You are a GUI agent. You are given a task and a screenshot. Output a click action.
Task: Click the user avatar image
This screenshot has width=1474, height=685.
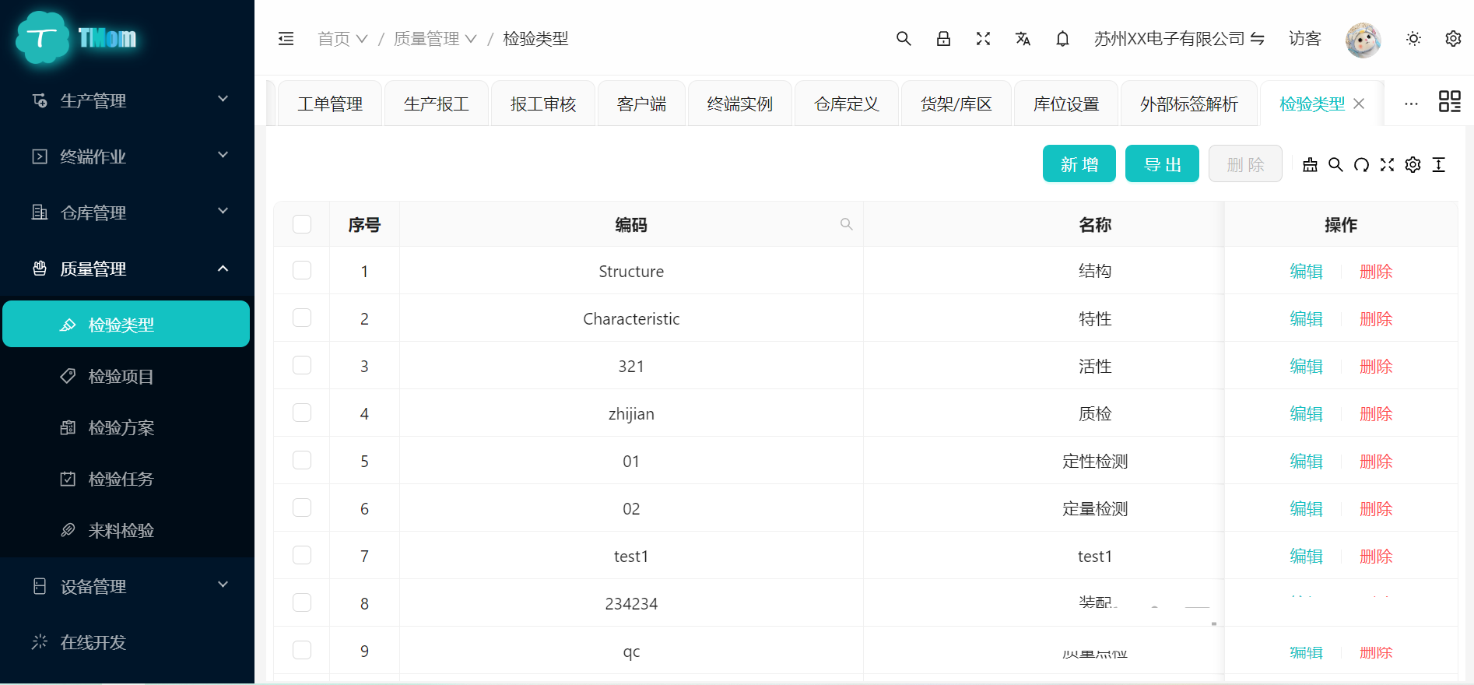pyautogui.click(x=1363, y=39)
